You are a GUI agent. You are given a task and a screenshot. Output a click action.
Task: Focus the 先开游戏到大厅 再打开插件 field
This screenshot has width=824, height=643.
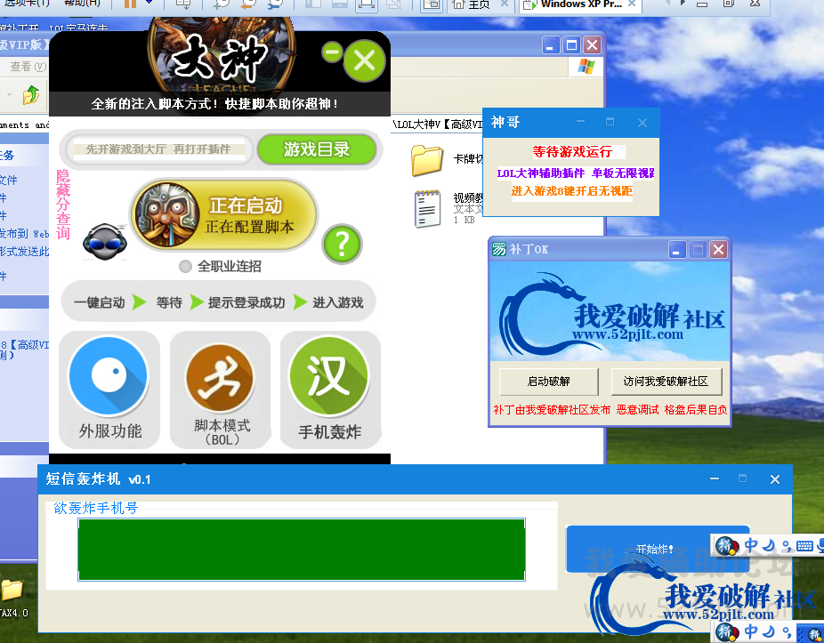tap(158, 149)
